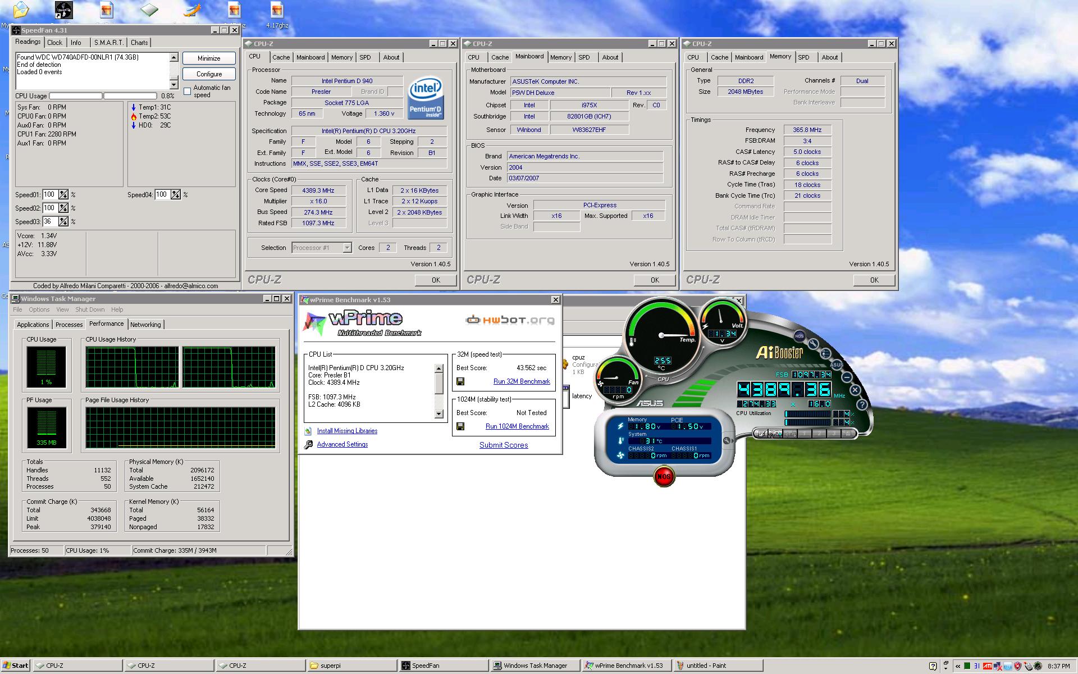Click the up arrow of SpeedFan's log scrollbar
The width and height of the screenshot is (1078, 674).
click(x=173, y=57)
